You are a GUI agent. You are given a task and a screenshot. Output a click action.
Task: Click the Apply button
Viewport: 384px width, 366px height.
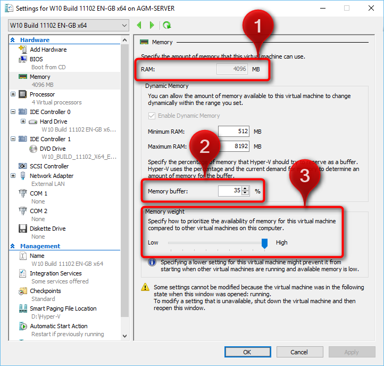[x=352, y=352]
